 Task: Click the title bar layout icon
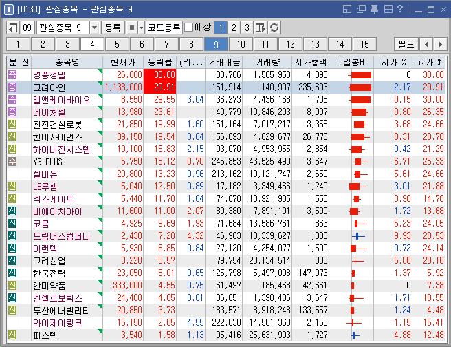point(347,9)
